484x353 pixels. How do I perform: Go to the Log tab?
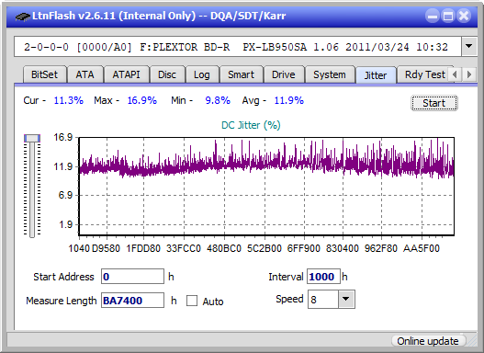[202, 74]
